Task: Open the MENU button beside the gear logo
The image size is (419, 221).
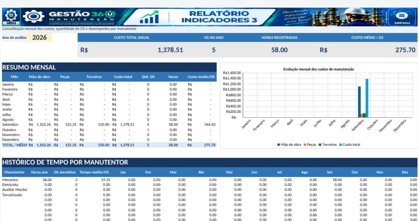Action: click(x=11, y=17)
